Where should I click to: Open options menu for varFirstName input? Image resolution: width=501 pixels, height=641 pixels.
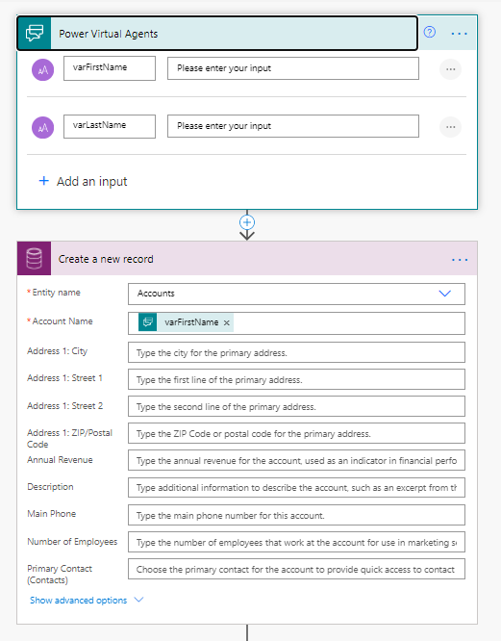click(x=450, y=69)
